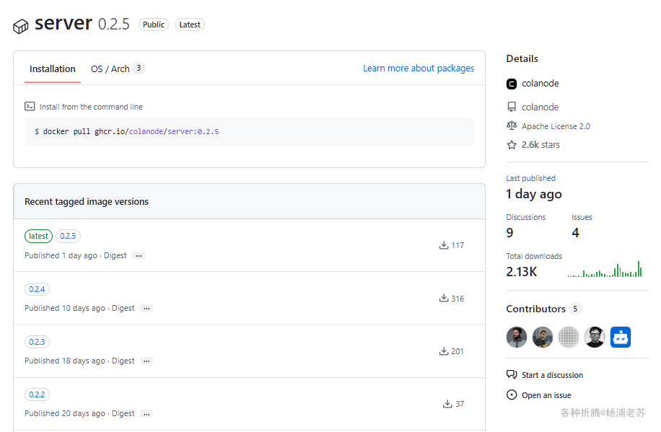Click the download icon beside 201
Image resolution: width=661 pixels, height=432 pixels.
(444, 351)
